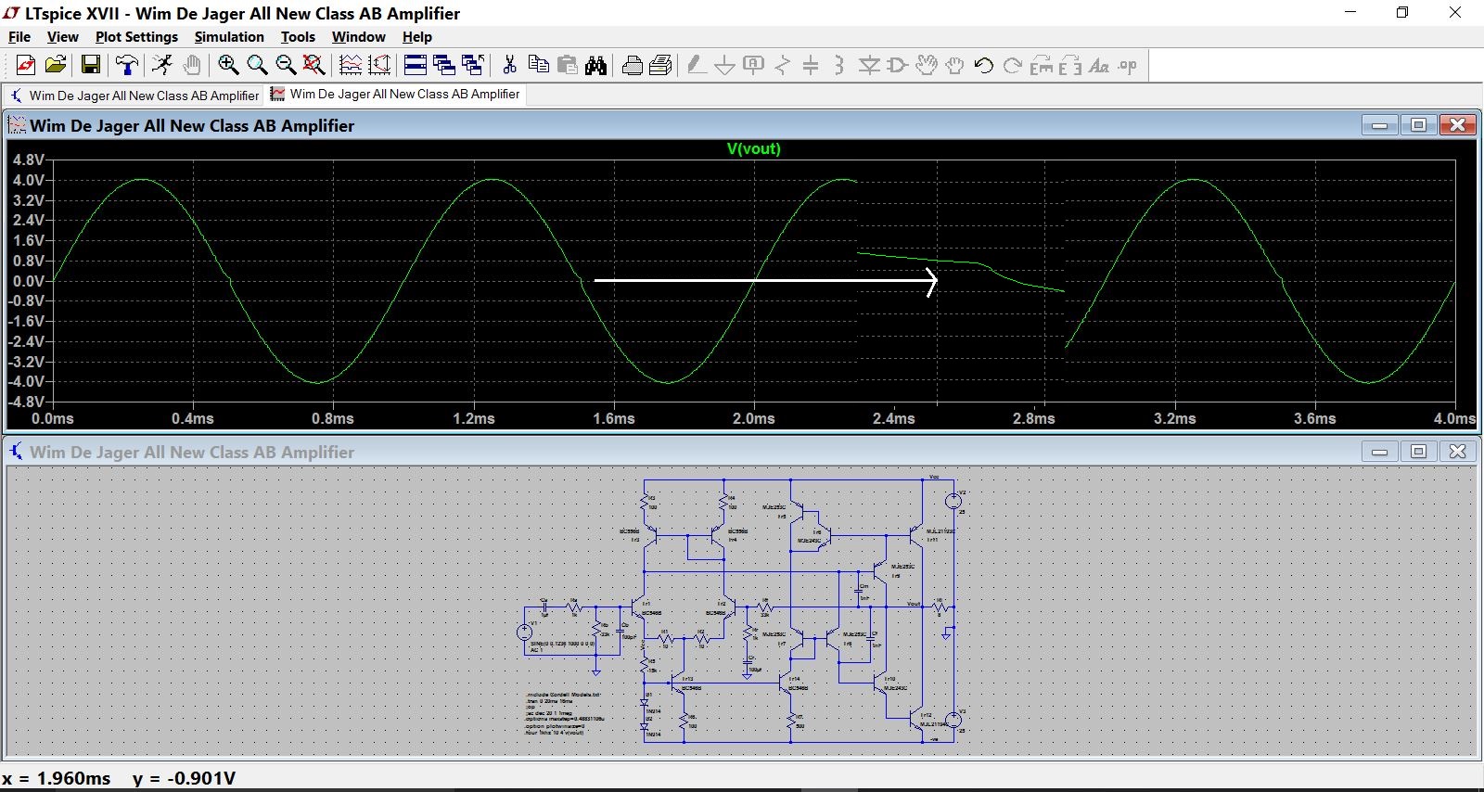This screenshot has width=1484, height=792.
Task: Select the Diode placement icon
Action: (x=869, y=65)
